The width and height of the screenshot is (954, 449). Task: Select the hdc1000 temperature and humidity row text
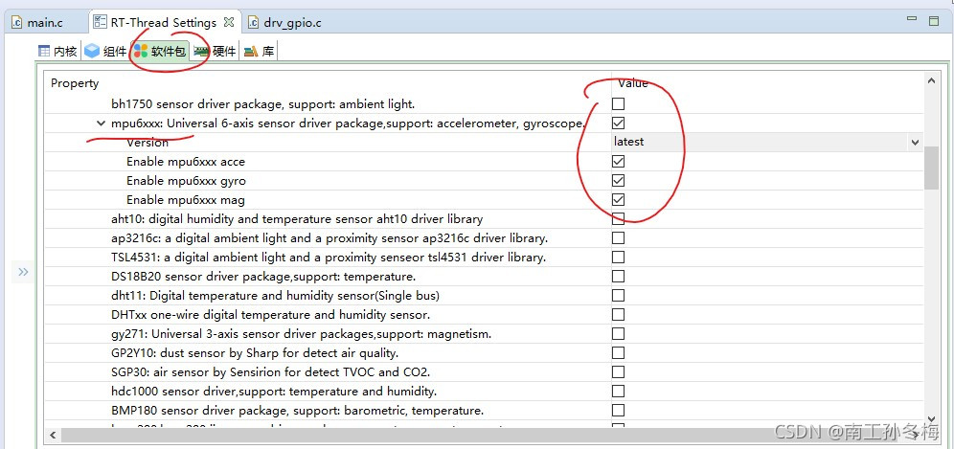click(274, 392)
